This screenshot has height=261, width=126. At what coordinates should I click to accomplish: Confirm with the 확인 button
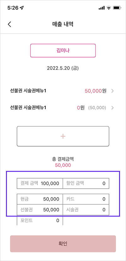(63, 244)
